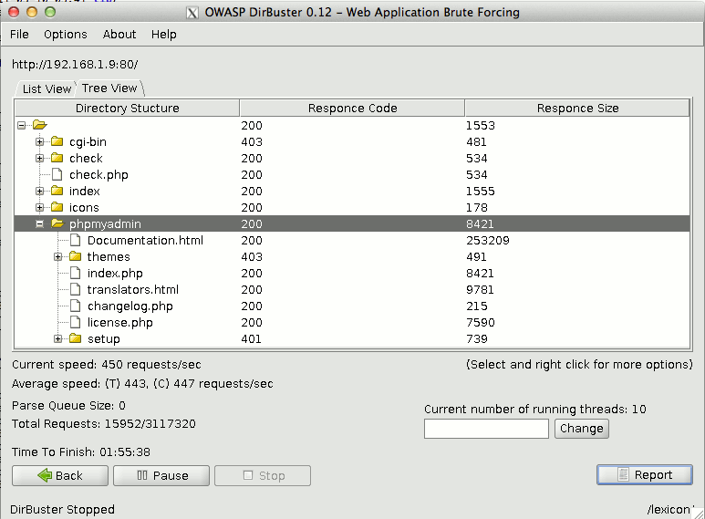Collapse the phpmyadmin directory node
Viewport: 705px width, 519px height.
point(39,224)
